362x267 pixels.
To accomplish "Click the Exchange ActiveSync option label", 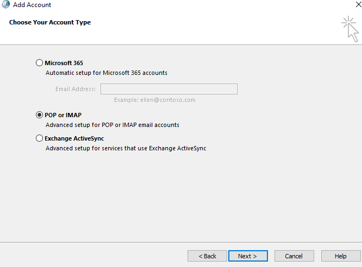I will click(x=74, y=138).
